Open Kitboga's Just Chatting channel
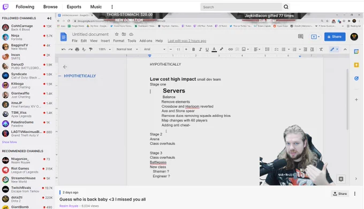 [27, 86]
